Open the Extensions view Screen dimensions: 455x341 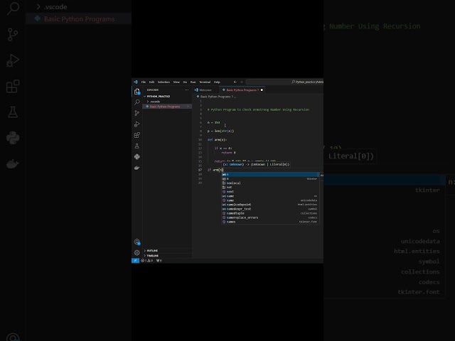coord(137,135)
